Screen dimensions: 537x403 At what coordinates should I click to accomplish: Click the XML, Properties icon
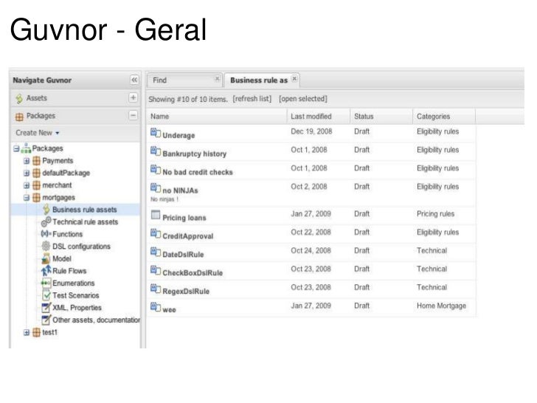pos(46,307)
